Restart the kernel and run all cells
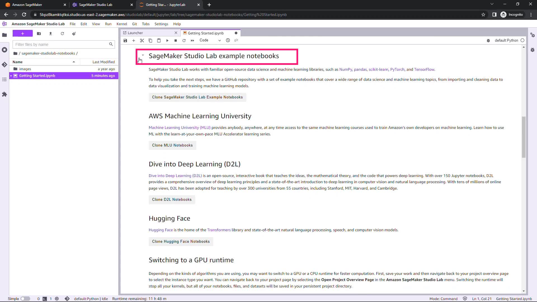 (x=192, y=41)
